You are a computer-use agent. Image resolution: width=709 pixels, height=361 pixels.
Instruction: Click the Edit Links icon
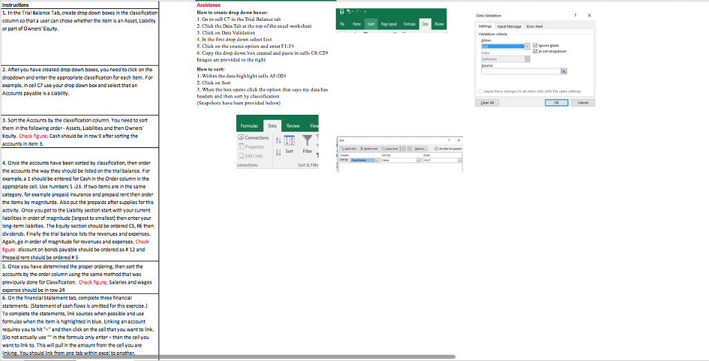(x=241, y=156)
